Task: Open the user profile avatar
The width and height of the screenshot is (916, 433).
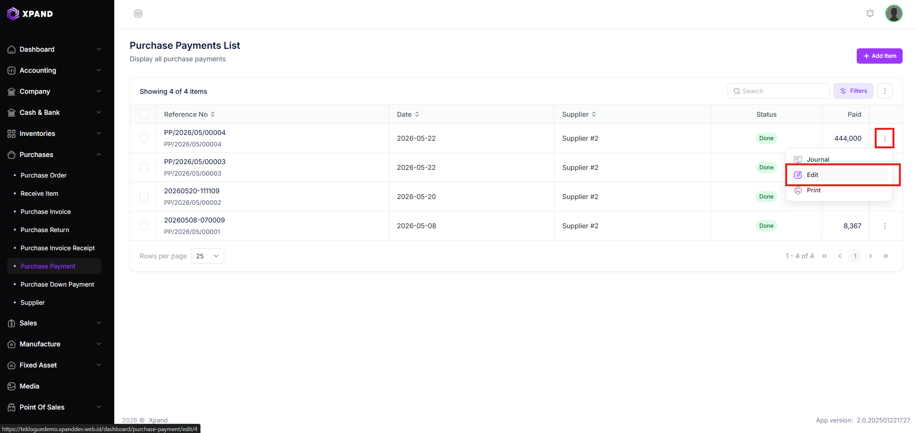Action: [x=894, y=13]
